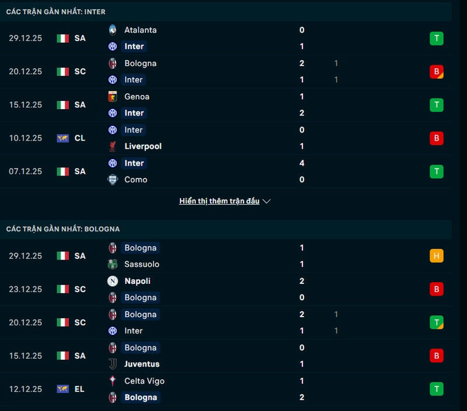Expand more matches via the chevron arrow
467x411 pixels.
click(266, 201)
